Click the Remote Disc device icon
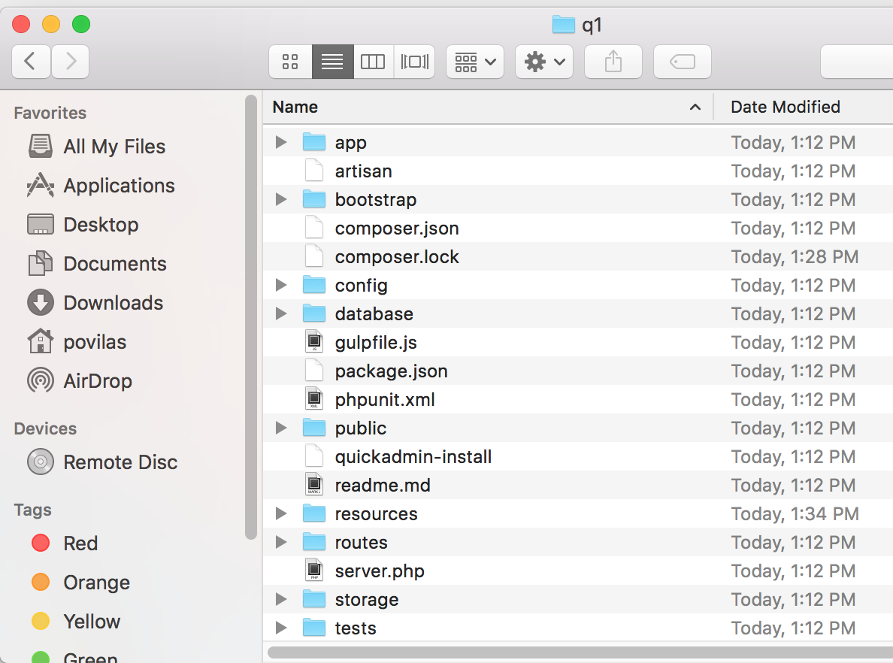Viewport: 893px width, 663px height. pos(40,462)
